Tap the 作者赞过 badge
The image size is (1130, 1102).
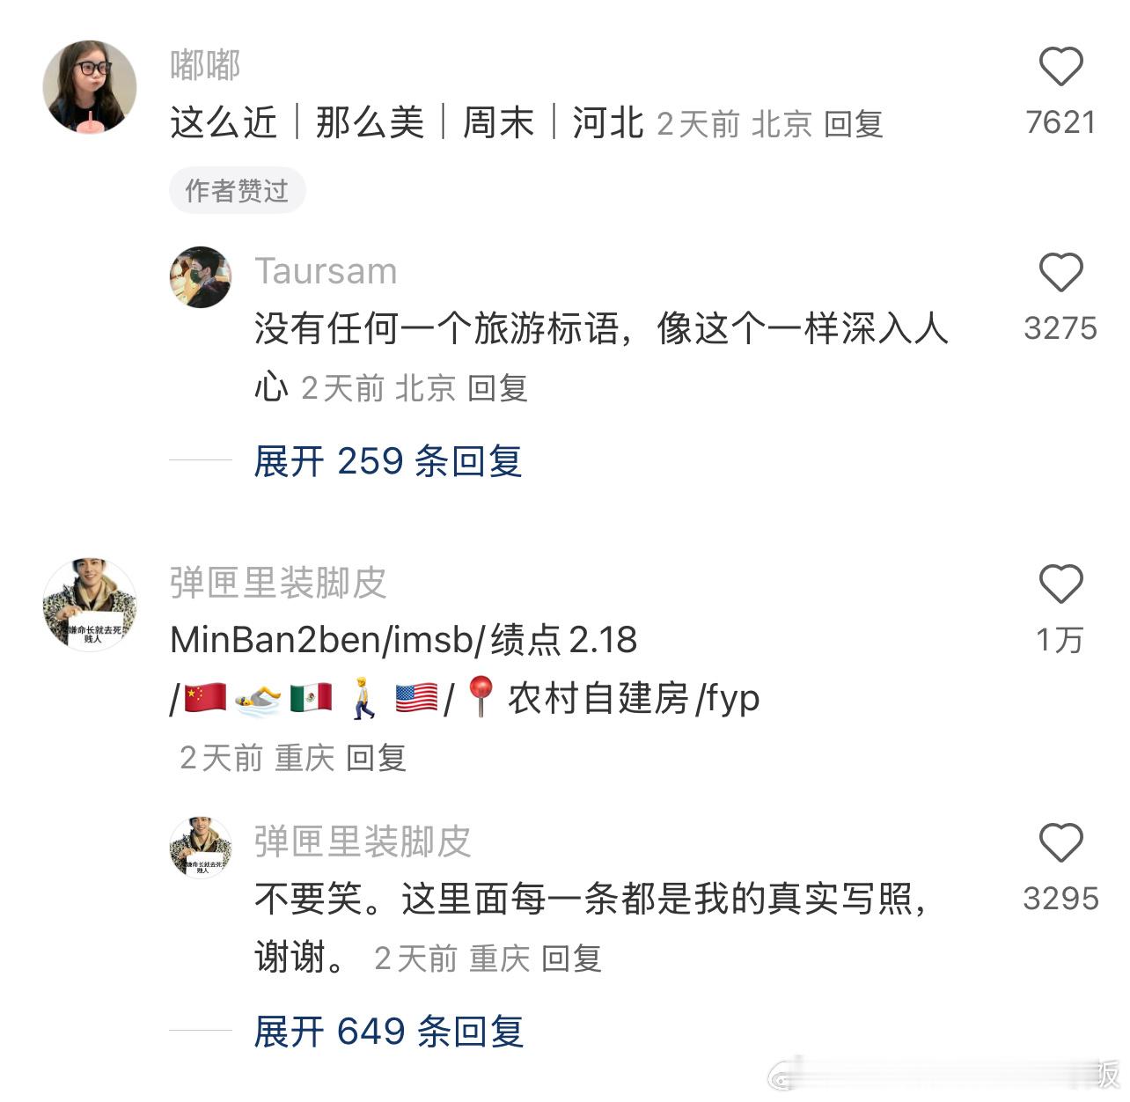point(237,190)
